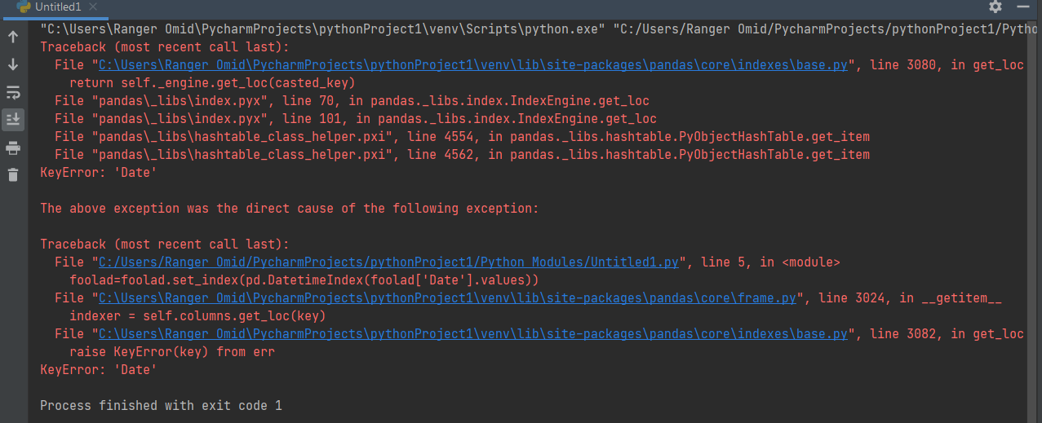Click the foolad.set_index code line

[x=304, y=280]
